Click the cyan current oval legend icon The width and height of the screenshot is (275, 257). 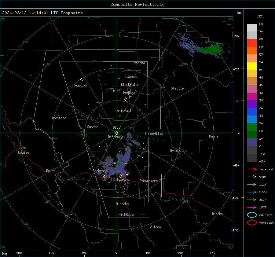click(252, 215)
